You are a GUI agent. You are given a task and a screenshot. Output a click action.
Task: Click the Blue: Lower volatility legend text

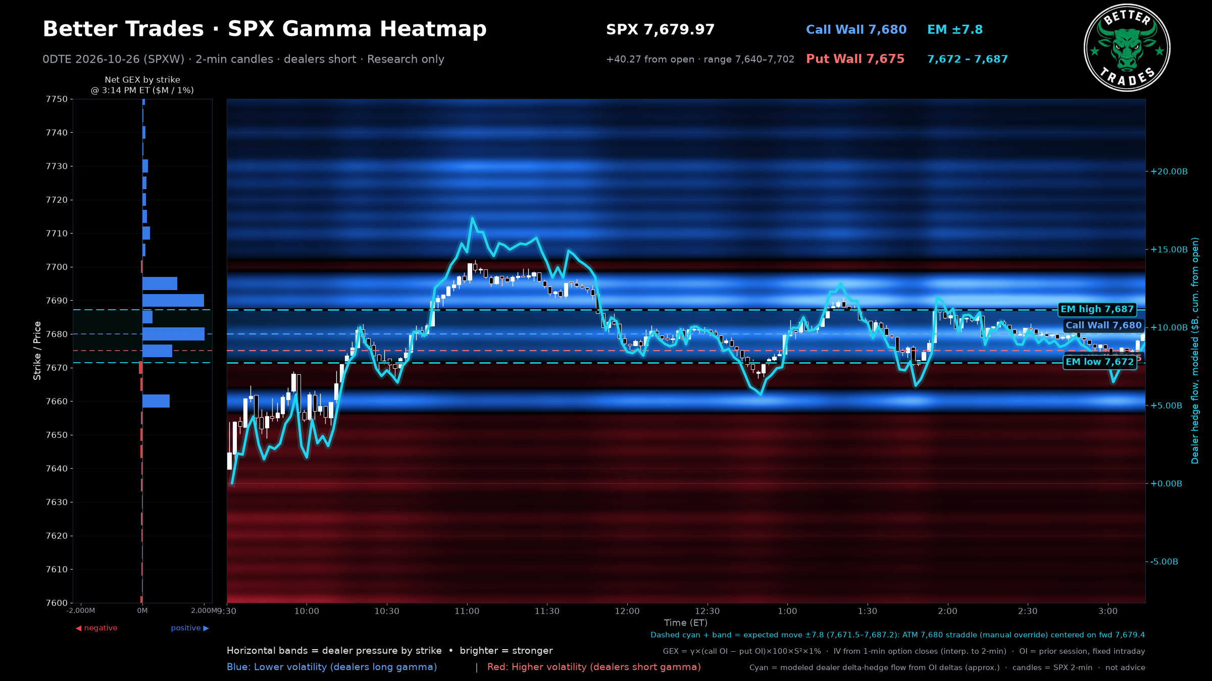click(x=332, y=667)
